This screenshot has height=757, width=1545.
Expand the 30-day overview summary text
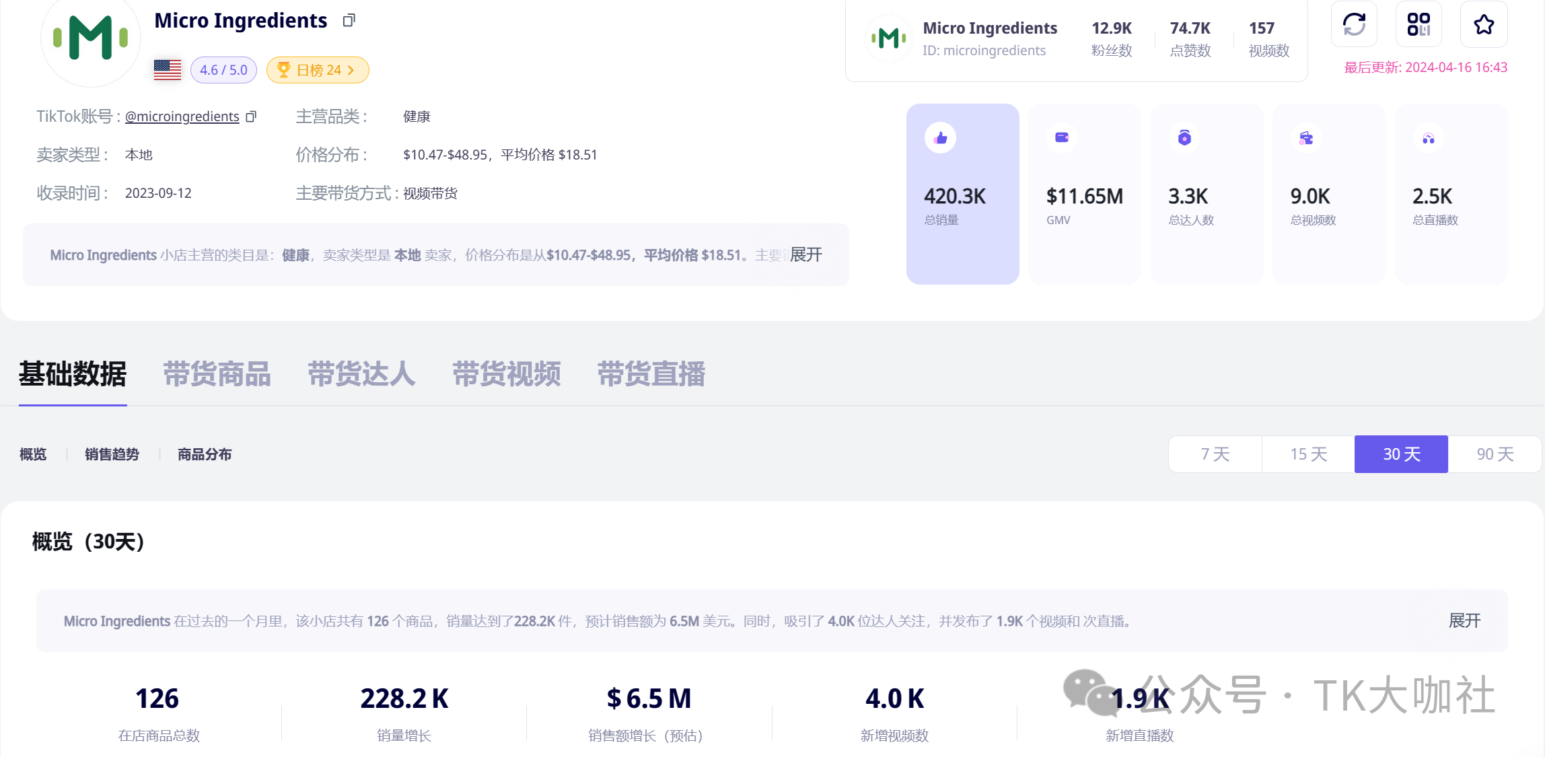[x=1464, y=620]
